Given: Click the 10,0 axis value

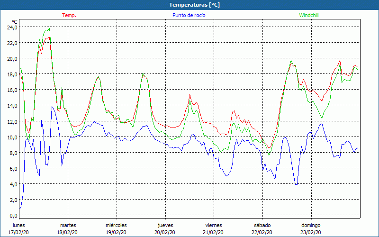Looking at the screenshot, I should click(x=12, y=137).
